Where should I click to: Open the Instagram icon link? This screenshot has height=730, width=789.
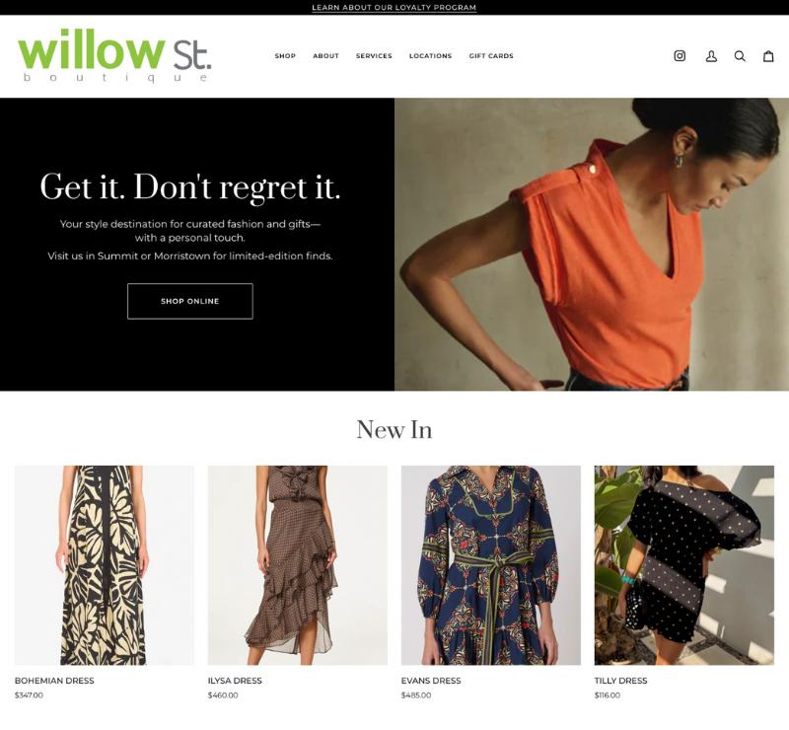pyautogui.click(x=680, y=56)
